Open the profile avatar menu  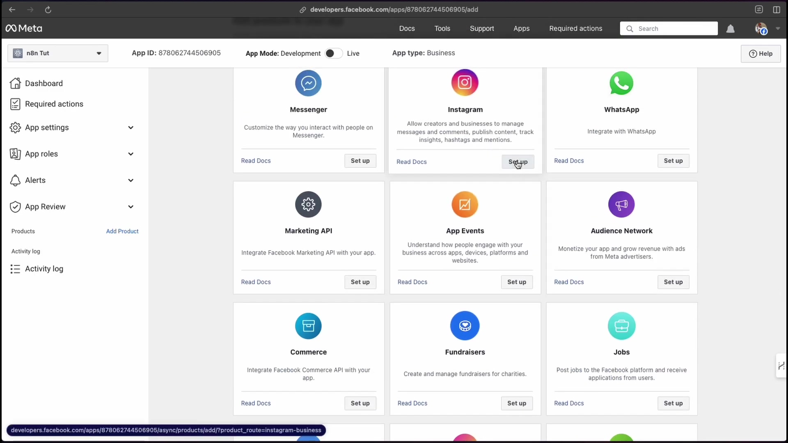coord(761,29)
